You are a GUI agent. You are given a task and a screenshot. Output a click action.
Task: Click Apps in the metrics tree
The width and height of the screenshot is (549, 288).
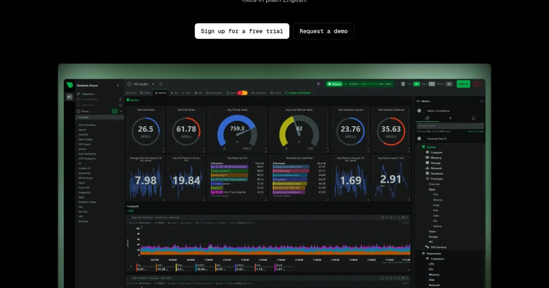coord(432,189)
